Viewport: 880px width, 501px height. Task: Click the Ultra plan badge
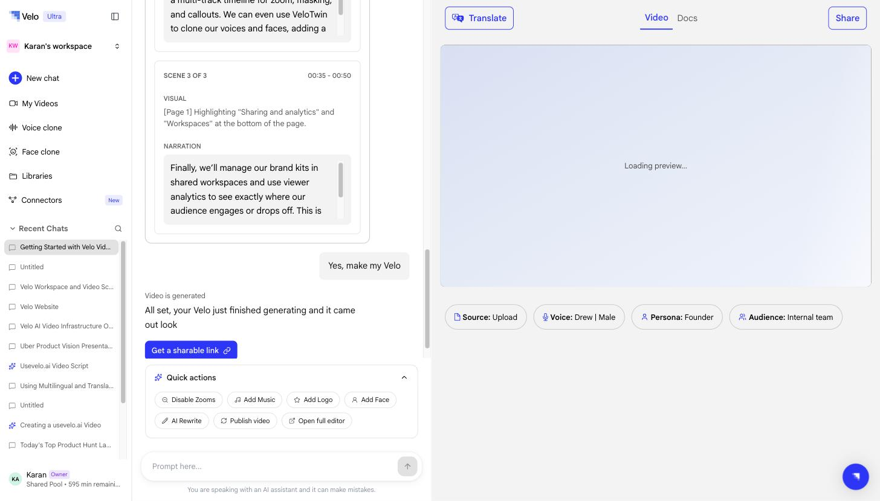tap(54, 16)
